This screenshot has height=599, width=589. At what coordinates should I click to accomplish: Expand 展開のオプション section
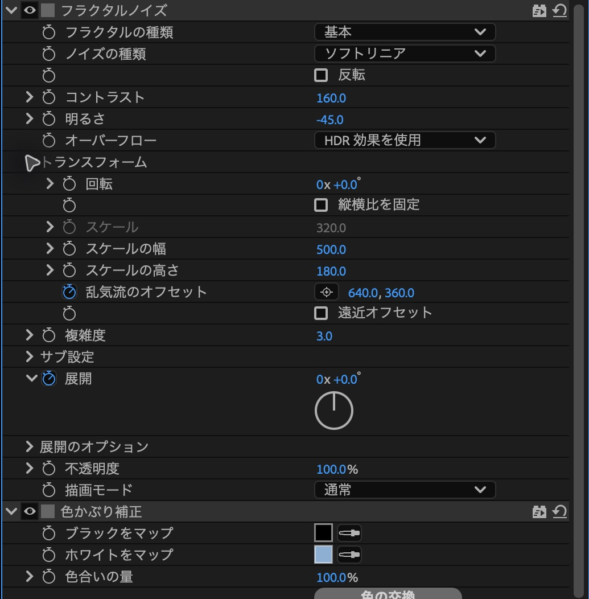30,446
